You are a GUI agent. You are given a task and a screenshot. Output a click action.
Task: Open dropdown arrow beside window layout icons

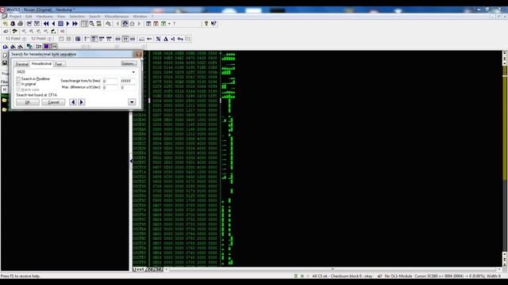169,24
